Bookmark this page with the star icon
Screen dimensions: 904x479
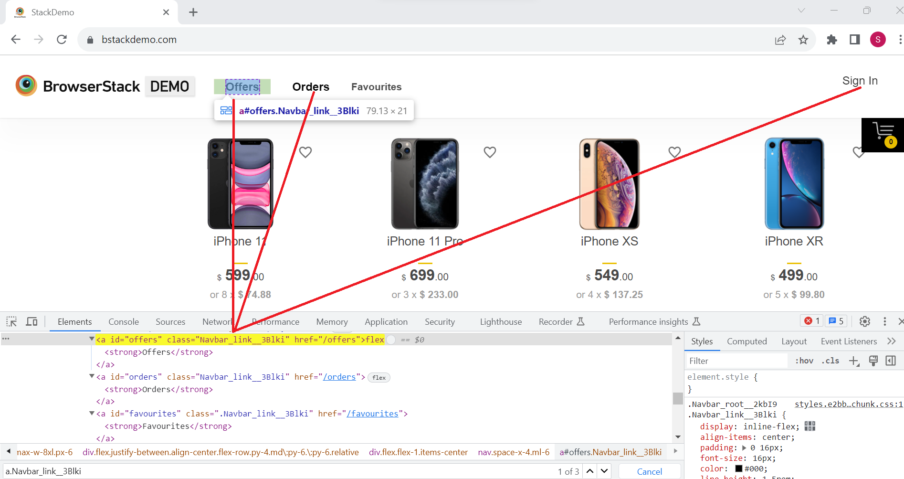(803, 40)
